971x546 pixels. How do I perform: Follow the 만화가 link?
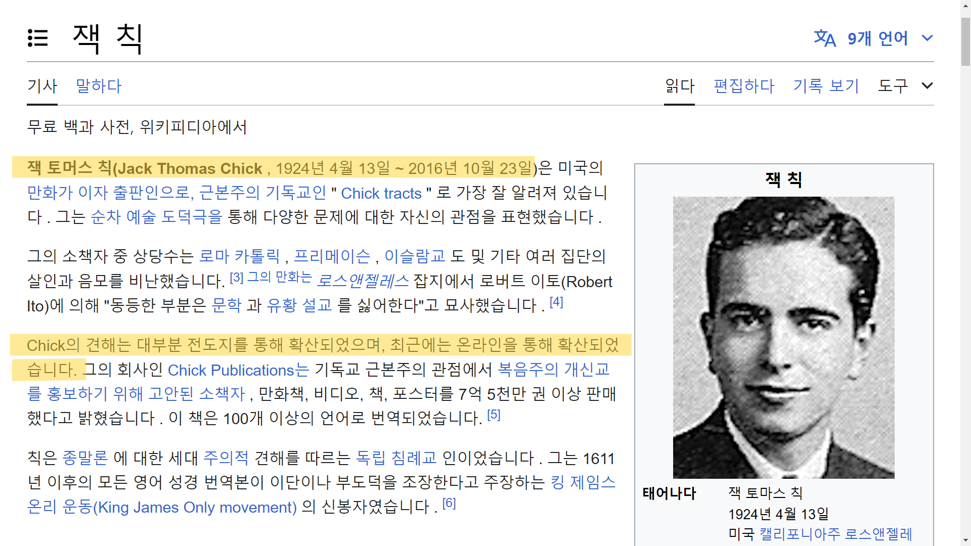50,193
